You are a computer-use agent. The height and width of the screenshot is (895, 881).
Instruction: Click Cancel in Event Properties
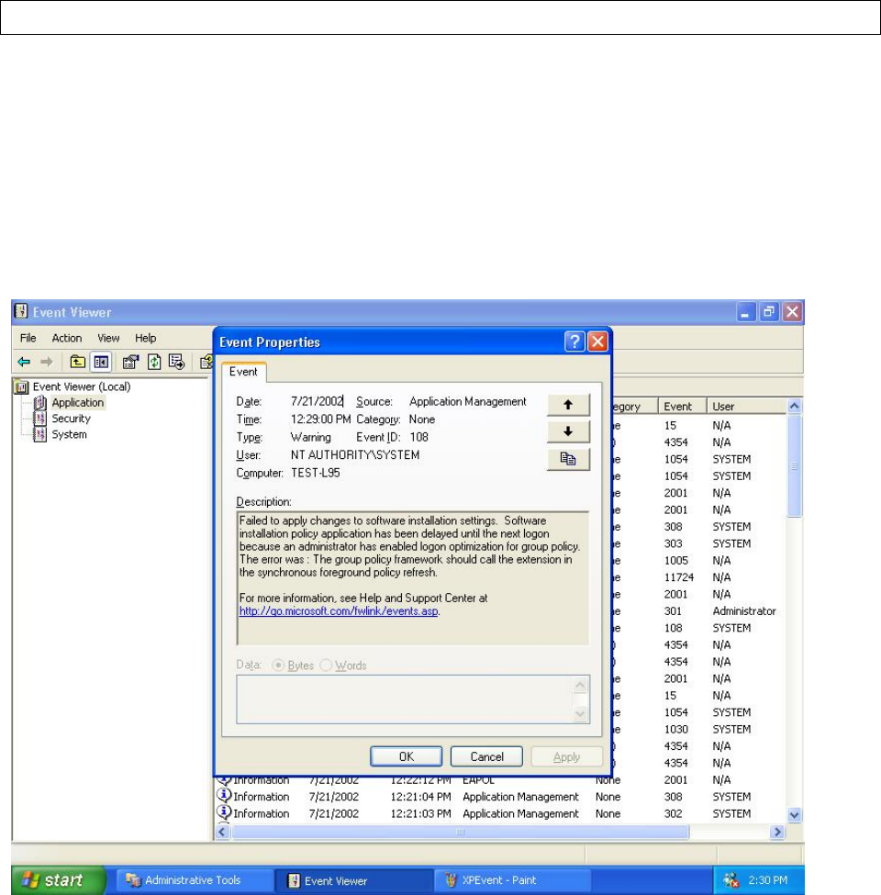click(486, 757)
